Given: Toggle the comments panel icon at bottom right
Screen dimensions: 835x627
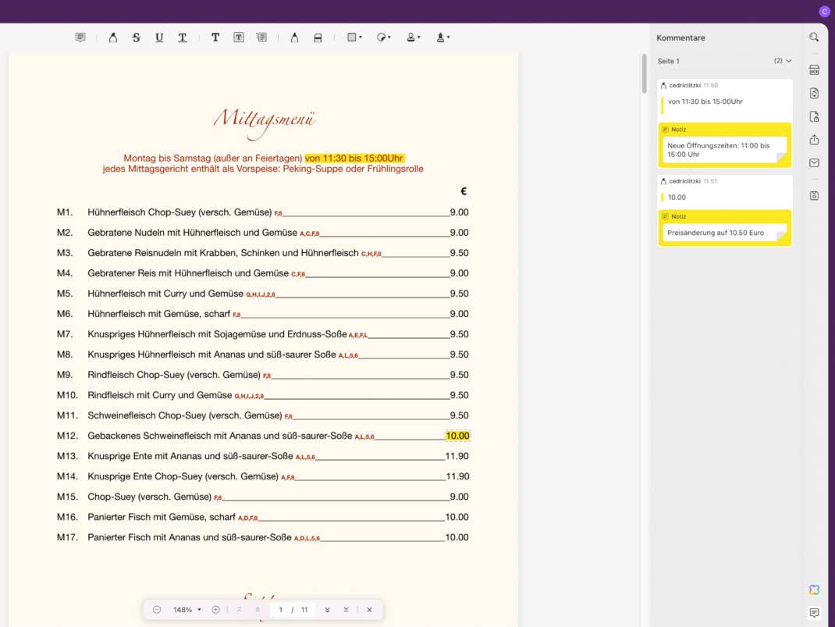Looking at the screenshot, I should 814,612.
